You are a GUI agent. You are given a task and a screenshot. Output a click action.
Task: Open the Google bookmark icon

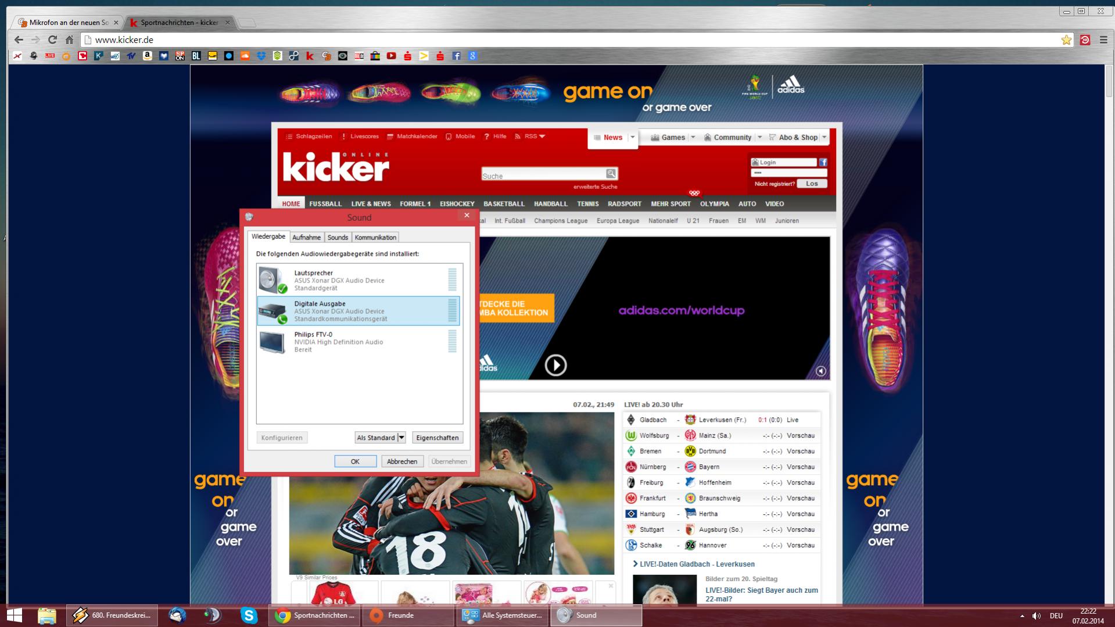coord(473,56)
